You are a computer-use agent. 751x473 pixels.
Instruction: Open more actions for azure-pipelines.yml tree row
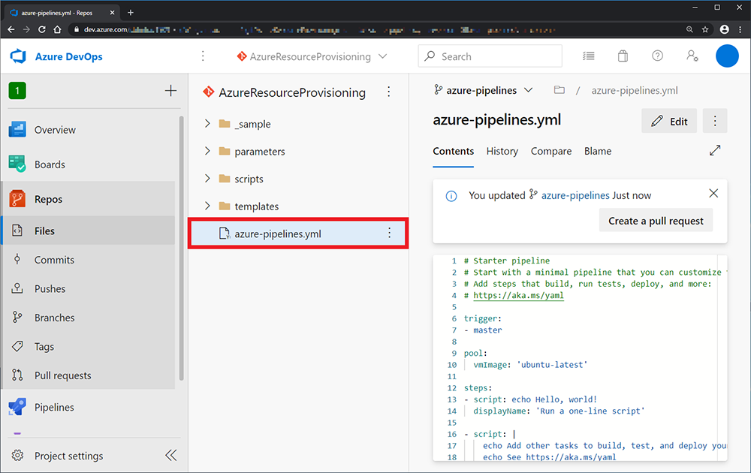[x=389, y=233]
